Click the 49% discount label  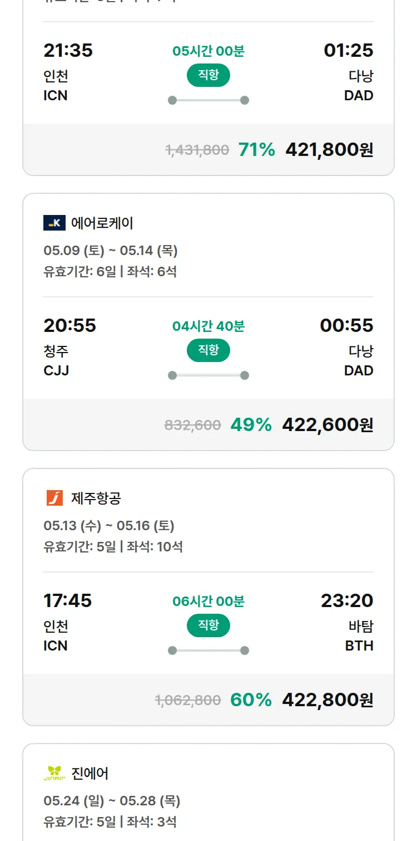251,424
